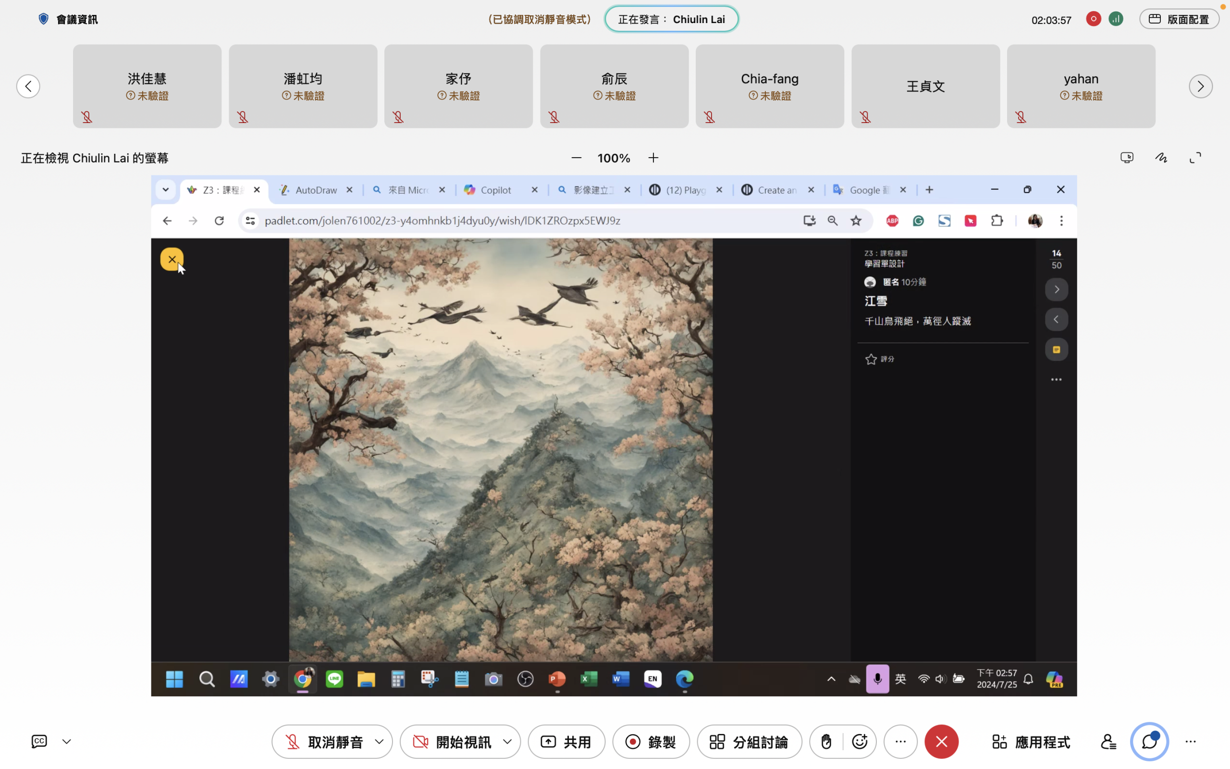Click the 版面配置 layout button
Viewport: 1230px width, 769px height.
pos(1179,19)
